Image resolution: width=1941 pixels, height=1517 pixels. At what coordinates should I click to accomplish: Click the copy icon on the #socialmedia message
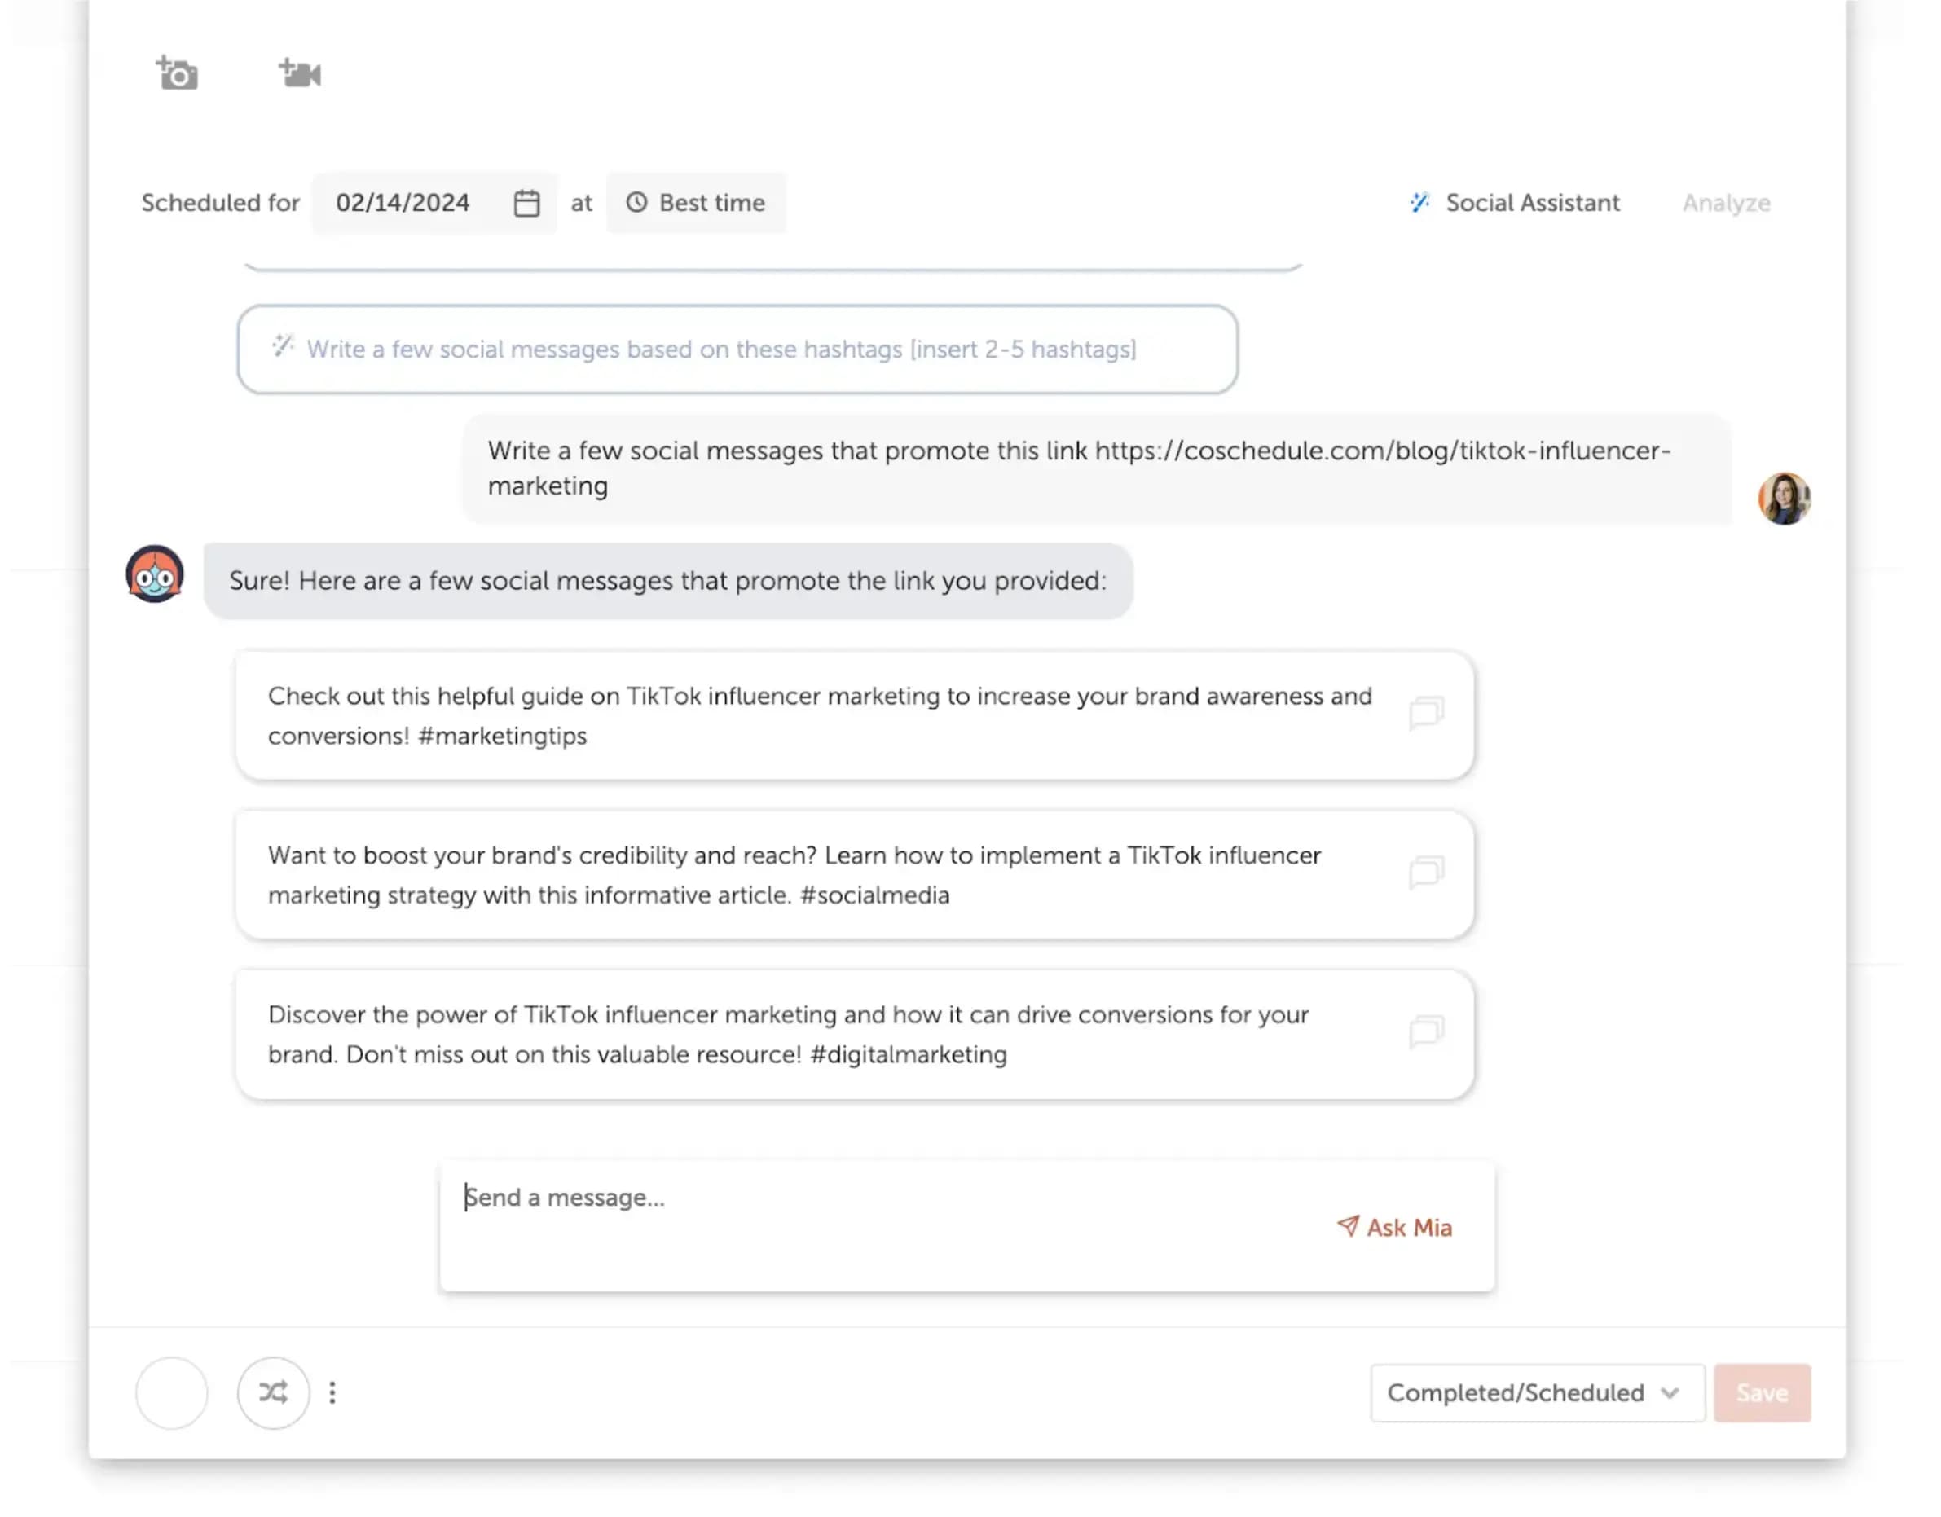click(x=1428, y=873)
